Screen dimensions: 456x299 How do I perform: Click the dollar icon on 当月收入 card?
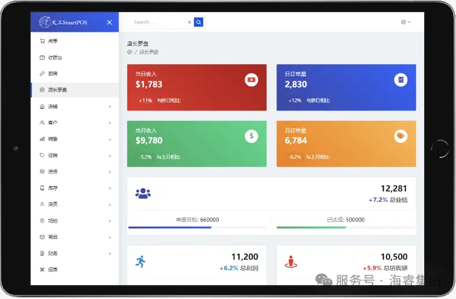251,136
